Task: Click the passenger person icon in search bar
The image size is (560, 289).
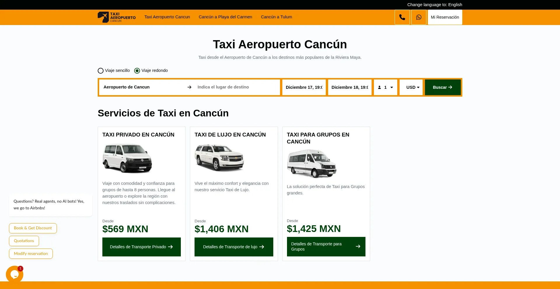Action: (x=379, y=87)
